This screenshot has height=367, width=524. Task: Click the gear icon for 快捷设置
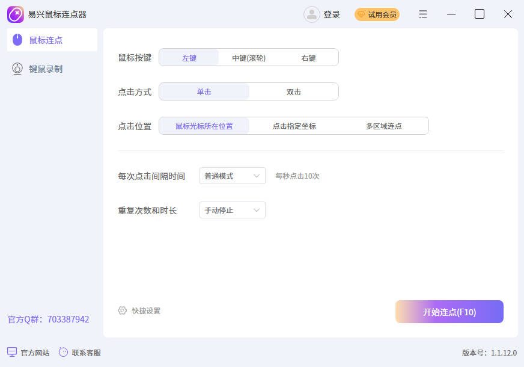coord(123,310)
